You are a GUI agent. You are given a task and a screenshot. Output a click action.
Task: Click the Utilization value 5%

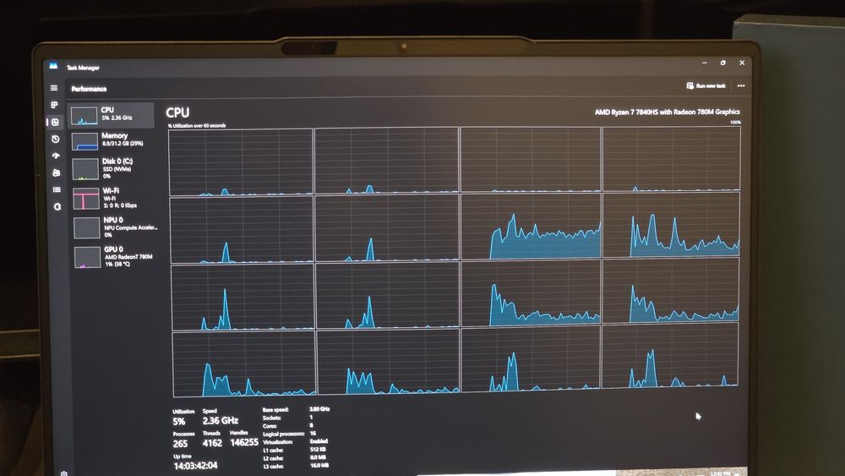[179, 422]
